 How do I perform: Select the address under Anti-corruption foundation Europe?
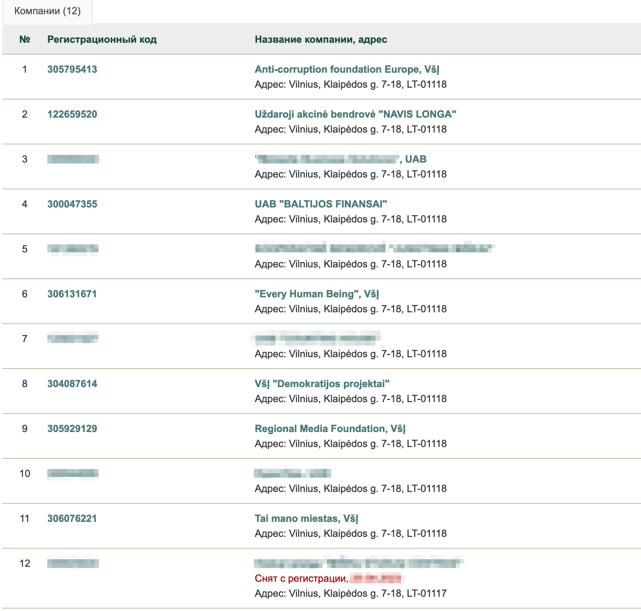pyautogui.click(x=350, y=84)
